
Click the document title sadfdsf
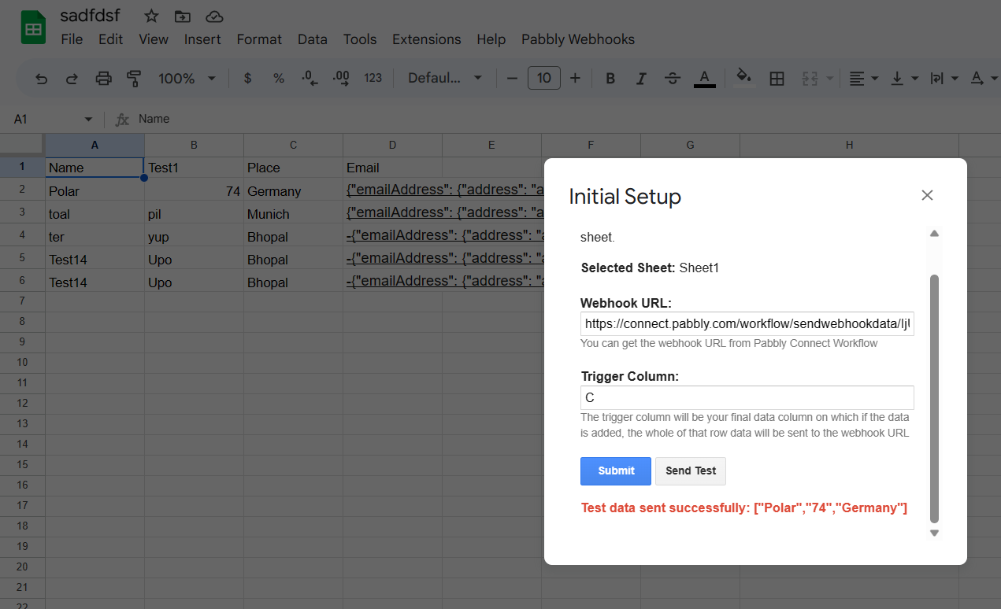[90, 16]
